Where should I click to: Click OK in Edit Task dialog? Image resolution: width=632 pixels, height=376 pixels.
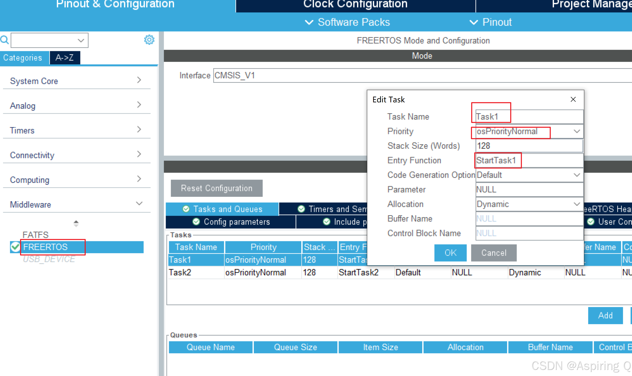(450, 253)
